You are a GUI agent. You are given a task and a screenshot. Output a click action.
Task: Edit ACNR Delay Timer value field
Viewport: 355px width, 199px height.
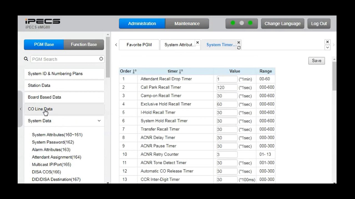227,138
